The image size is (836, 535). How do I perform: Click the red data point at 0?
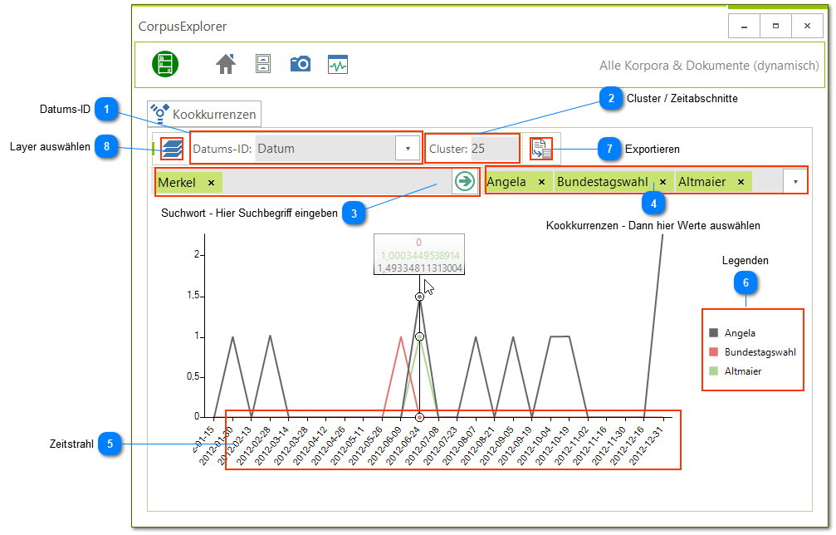(419, 417)
